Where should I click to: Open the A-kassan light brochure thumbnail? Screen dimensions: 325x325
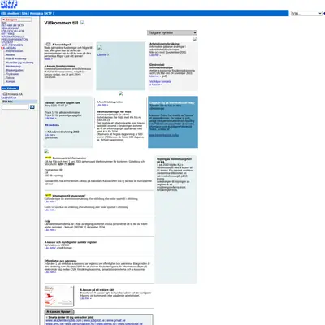(x=59, y=296)
